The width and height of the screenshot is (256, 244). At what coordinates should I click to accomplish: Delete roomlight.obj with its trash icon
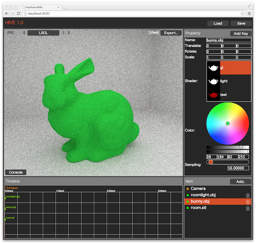point(247,195)
